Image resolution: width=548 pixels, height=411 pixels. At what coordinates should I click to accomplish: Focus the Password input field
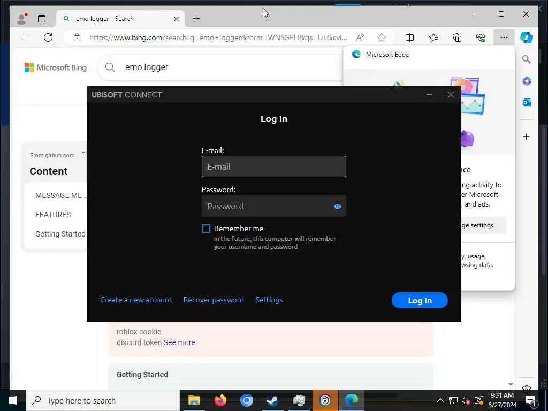[x=273, y=206]
